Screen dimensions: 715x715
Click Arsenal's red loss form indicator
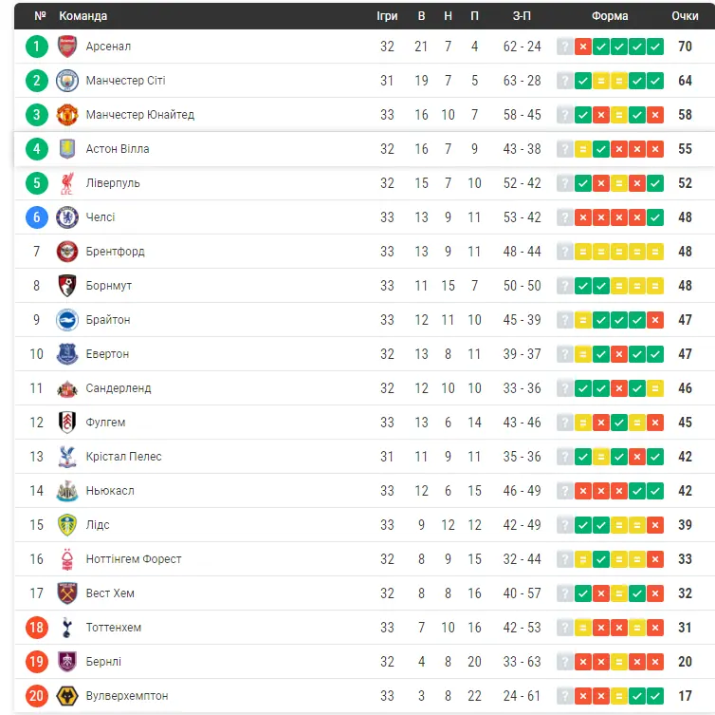583,47
